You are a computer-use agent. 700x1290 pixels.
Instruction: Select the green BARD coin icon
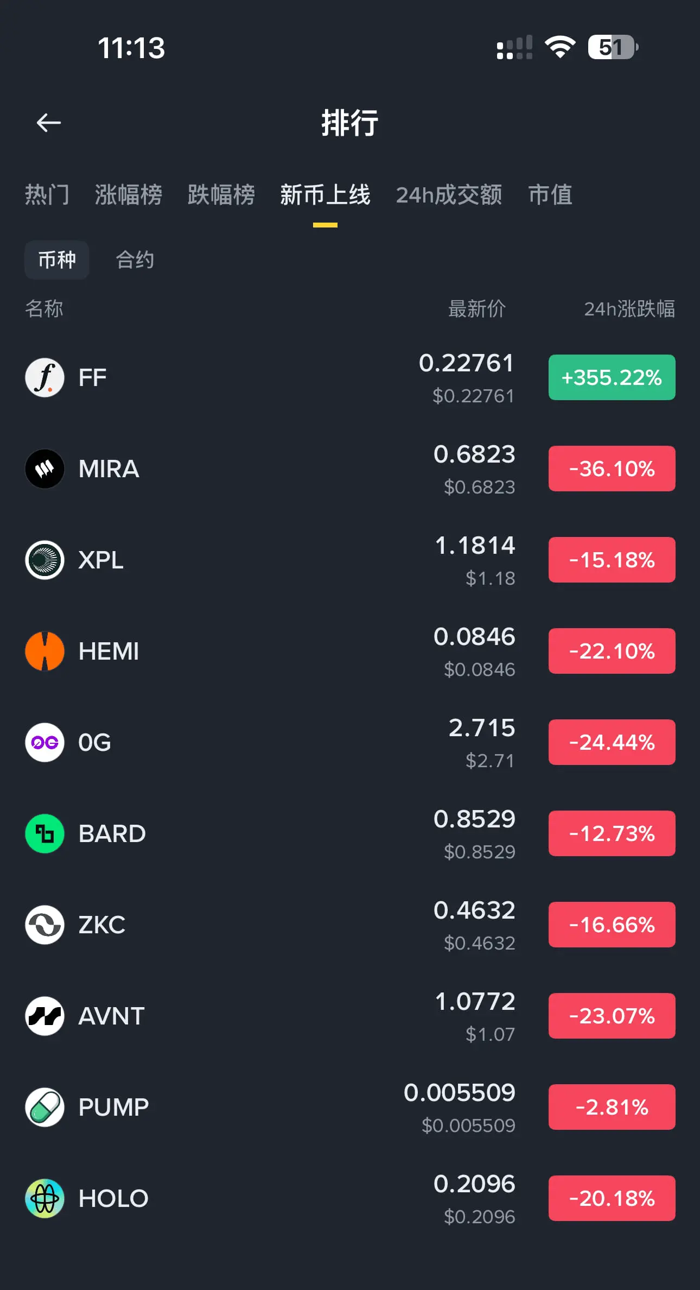click(x=44, y=833)
